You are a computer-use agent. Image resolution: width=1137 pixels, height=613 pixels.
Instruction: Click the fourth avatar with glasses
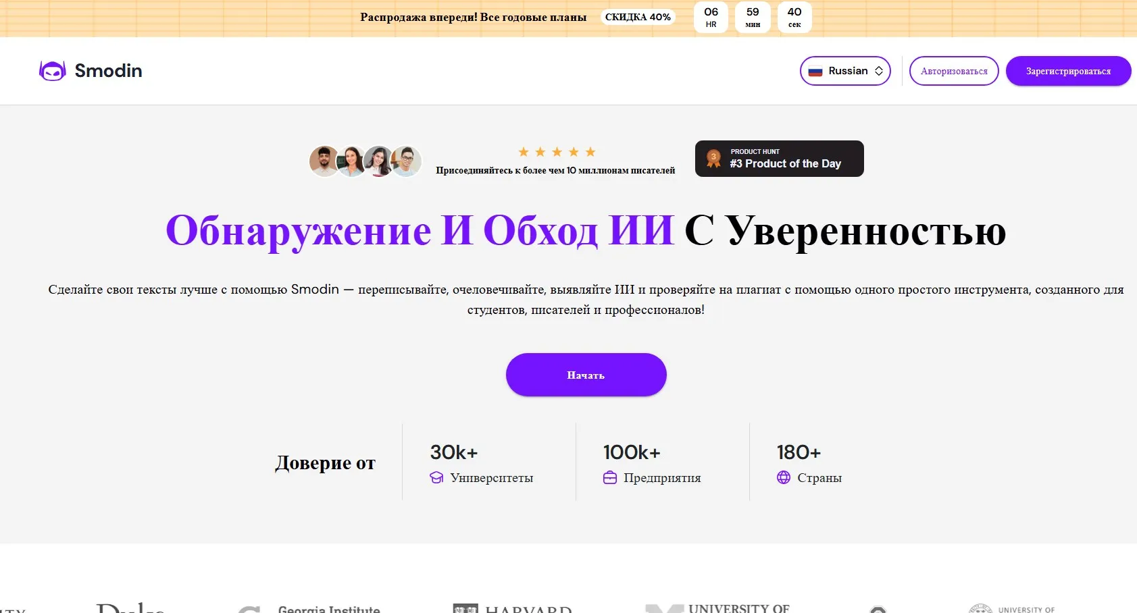tap(407, 161)
